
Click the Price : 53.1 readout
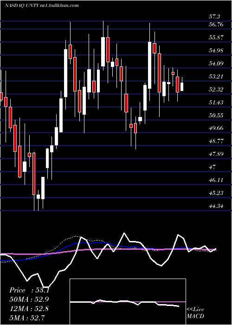[29, 290]
